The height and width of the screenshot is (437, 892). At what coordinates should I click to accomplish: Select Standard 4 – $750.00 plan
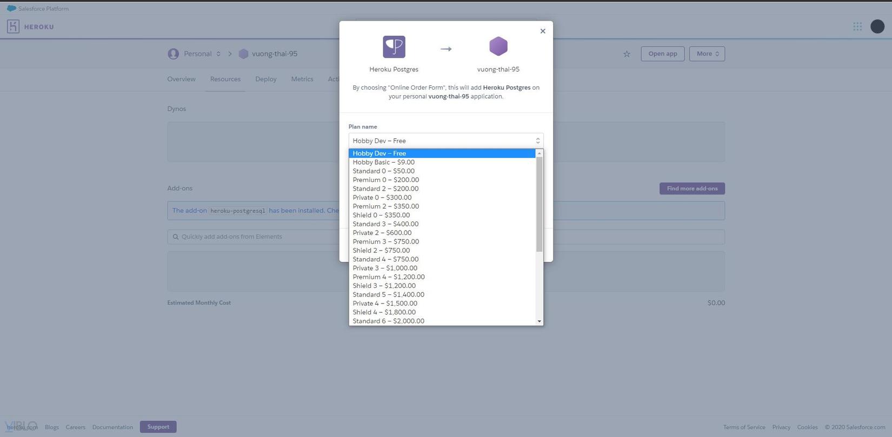[x=442, y=259]
